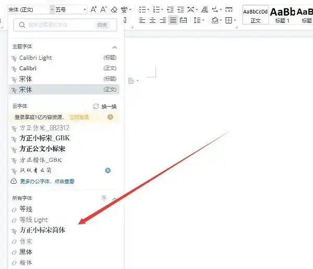Center align the text
This screenshot has width=313, height=269.
152,20
